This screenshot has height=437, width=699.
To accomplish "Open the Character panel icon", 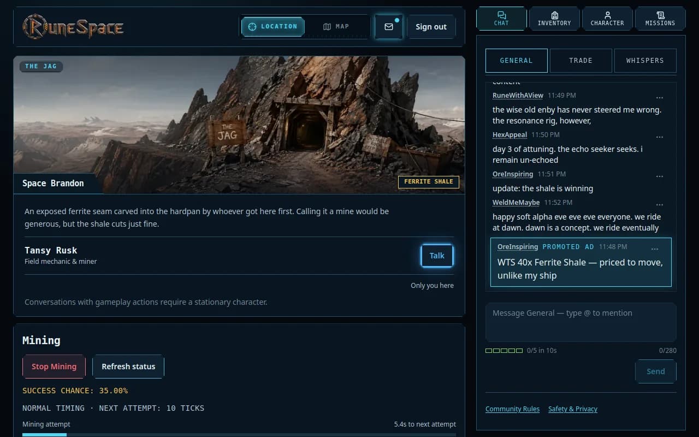I will pyautogui.click(x=607, y=19).
